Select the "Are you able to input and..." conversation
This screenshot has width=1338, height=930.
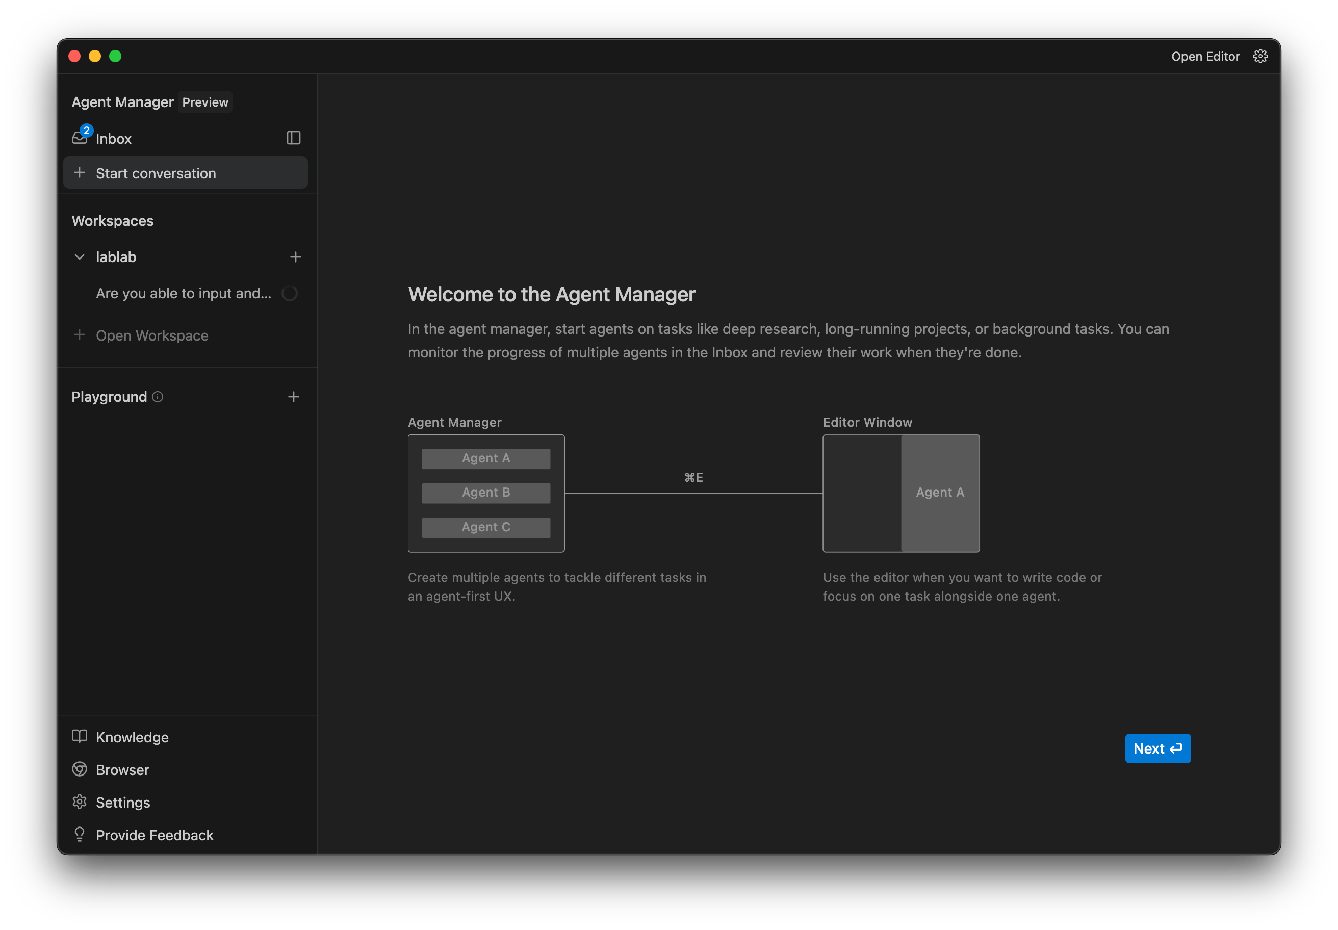pos(183,293)
